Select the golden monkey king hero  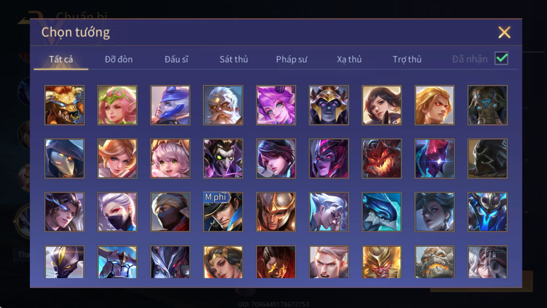(381, 262)
